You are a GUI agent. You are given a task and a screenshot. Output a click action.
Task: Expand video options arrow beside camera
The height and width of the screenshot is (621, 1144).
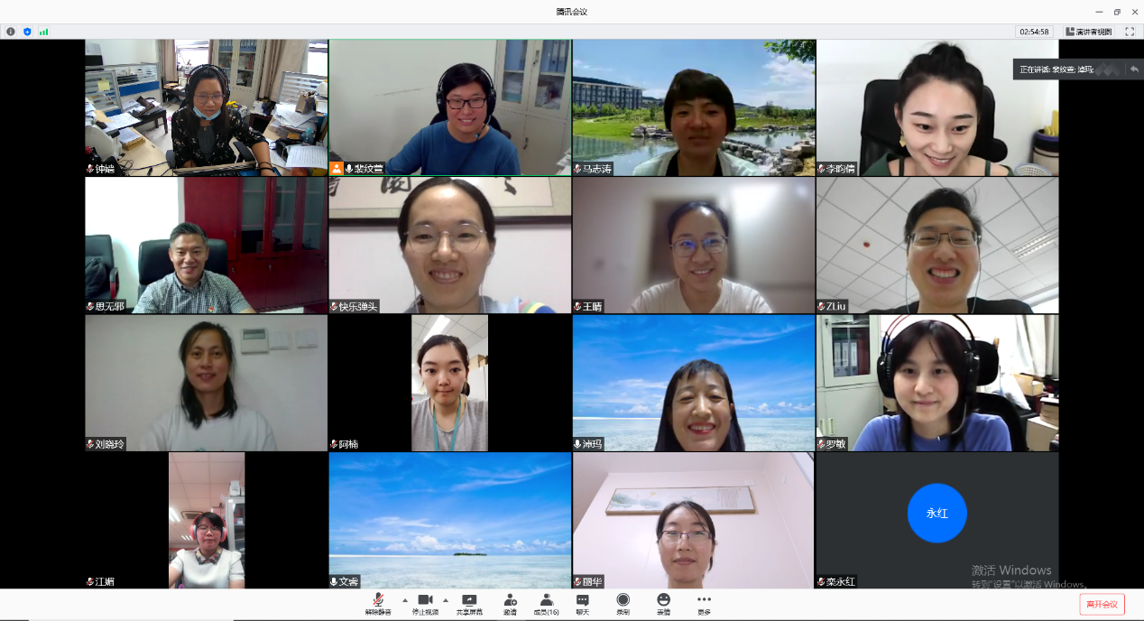pos(445,599)
